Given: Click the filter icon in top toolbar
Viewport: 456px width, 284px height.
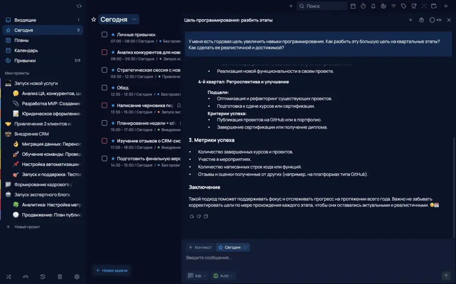Looking at the screenshot, I should (393, 6).
